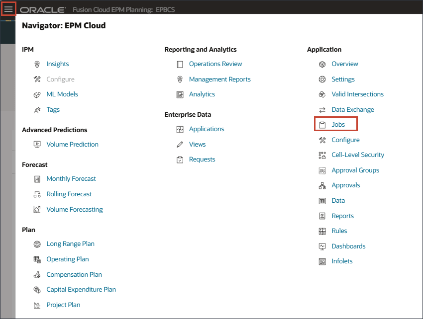Go to the Approval Groups link
The width and height of the screenshot is (423, 319).
[355, 170]
